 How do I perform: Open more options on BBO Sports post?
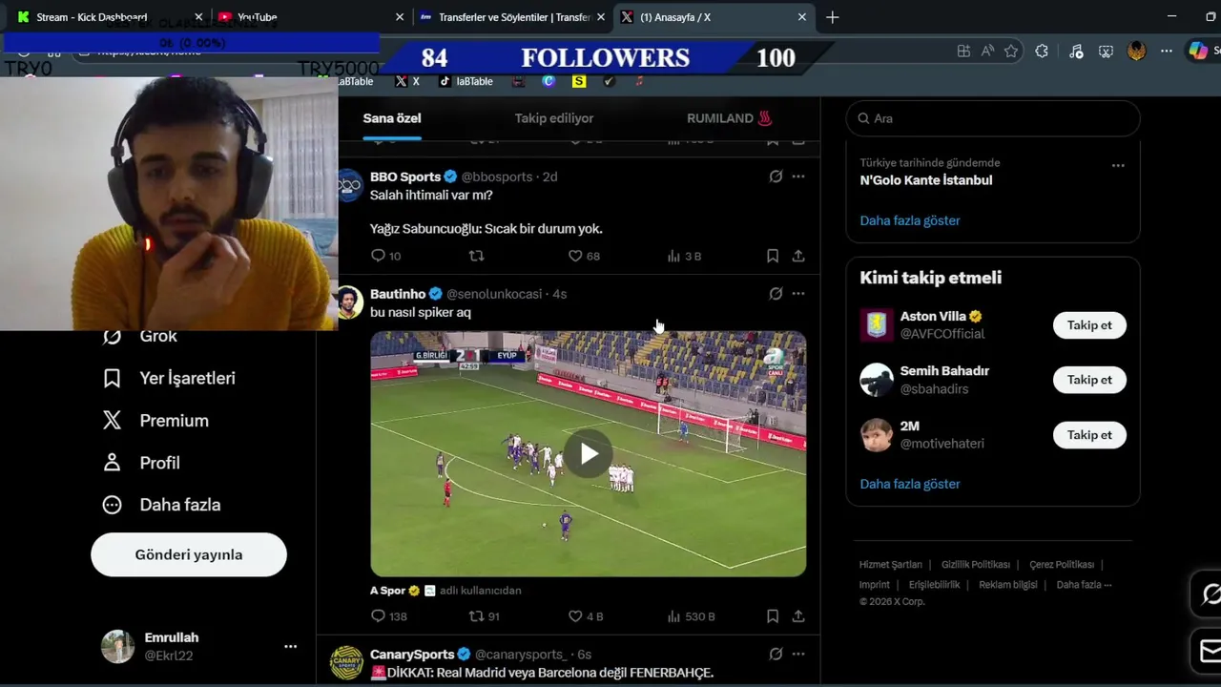(798, 177)
